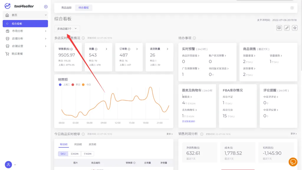This screenshot has width=302, height=170.
Task: Click info icon beside 今日商品实时榜单
Action: click(83, 134)
